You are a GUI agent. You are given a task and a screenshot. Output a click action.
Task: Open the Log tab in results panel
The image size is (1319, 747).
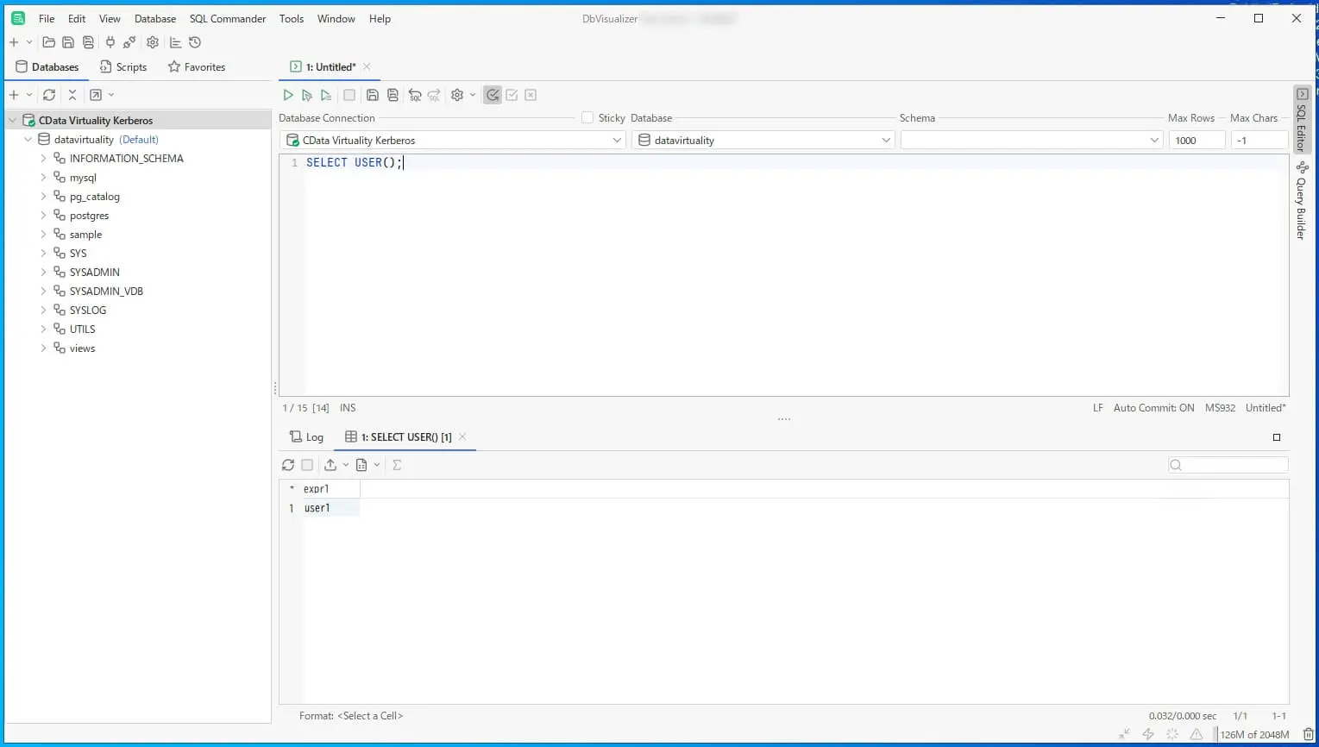[x=306, y=437]
